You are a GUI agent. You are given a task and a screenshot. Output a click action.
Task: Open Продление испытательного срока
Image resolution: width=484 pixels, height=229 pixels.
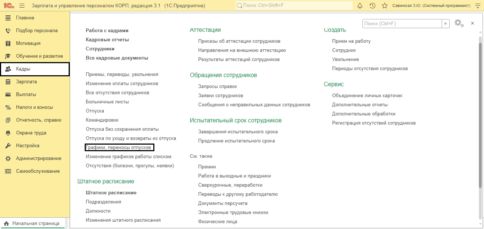pos(237,141)
